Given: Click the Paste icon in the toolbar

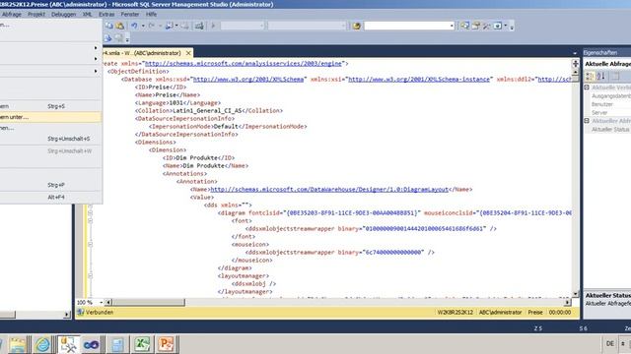Looking at the screenshot, I should pos(119,26).
